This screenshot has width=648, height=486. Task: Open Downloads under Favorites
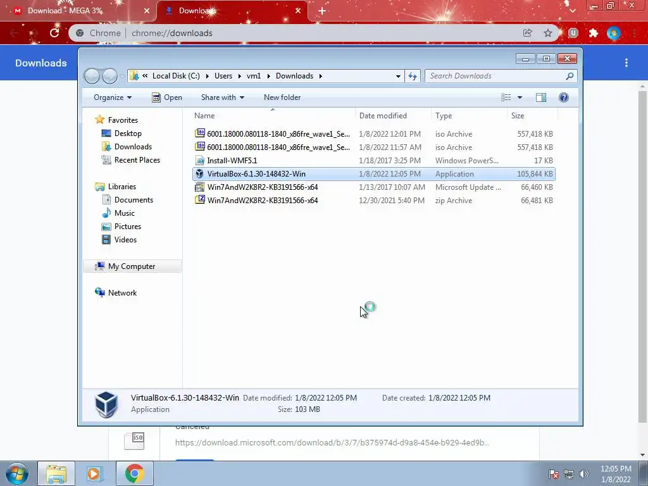127,147
